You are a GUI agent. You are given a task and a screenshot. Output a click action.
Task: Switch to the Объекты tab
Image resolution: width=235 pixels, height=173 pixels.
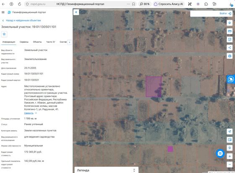click(37, 42)
